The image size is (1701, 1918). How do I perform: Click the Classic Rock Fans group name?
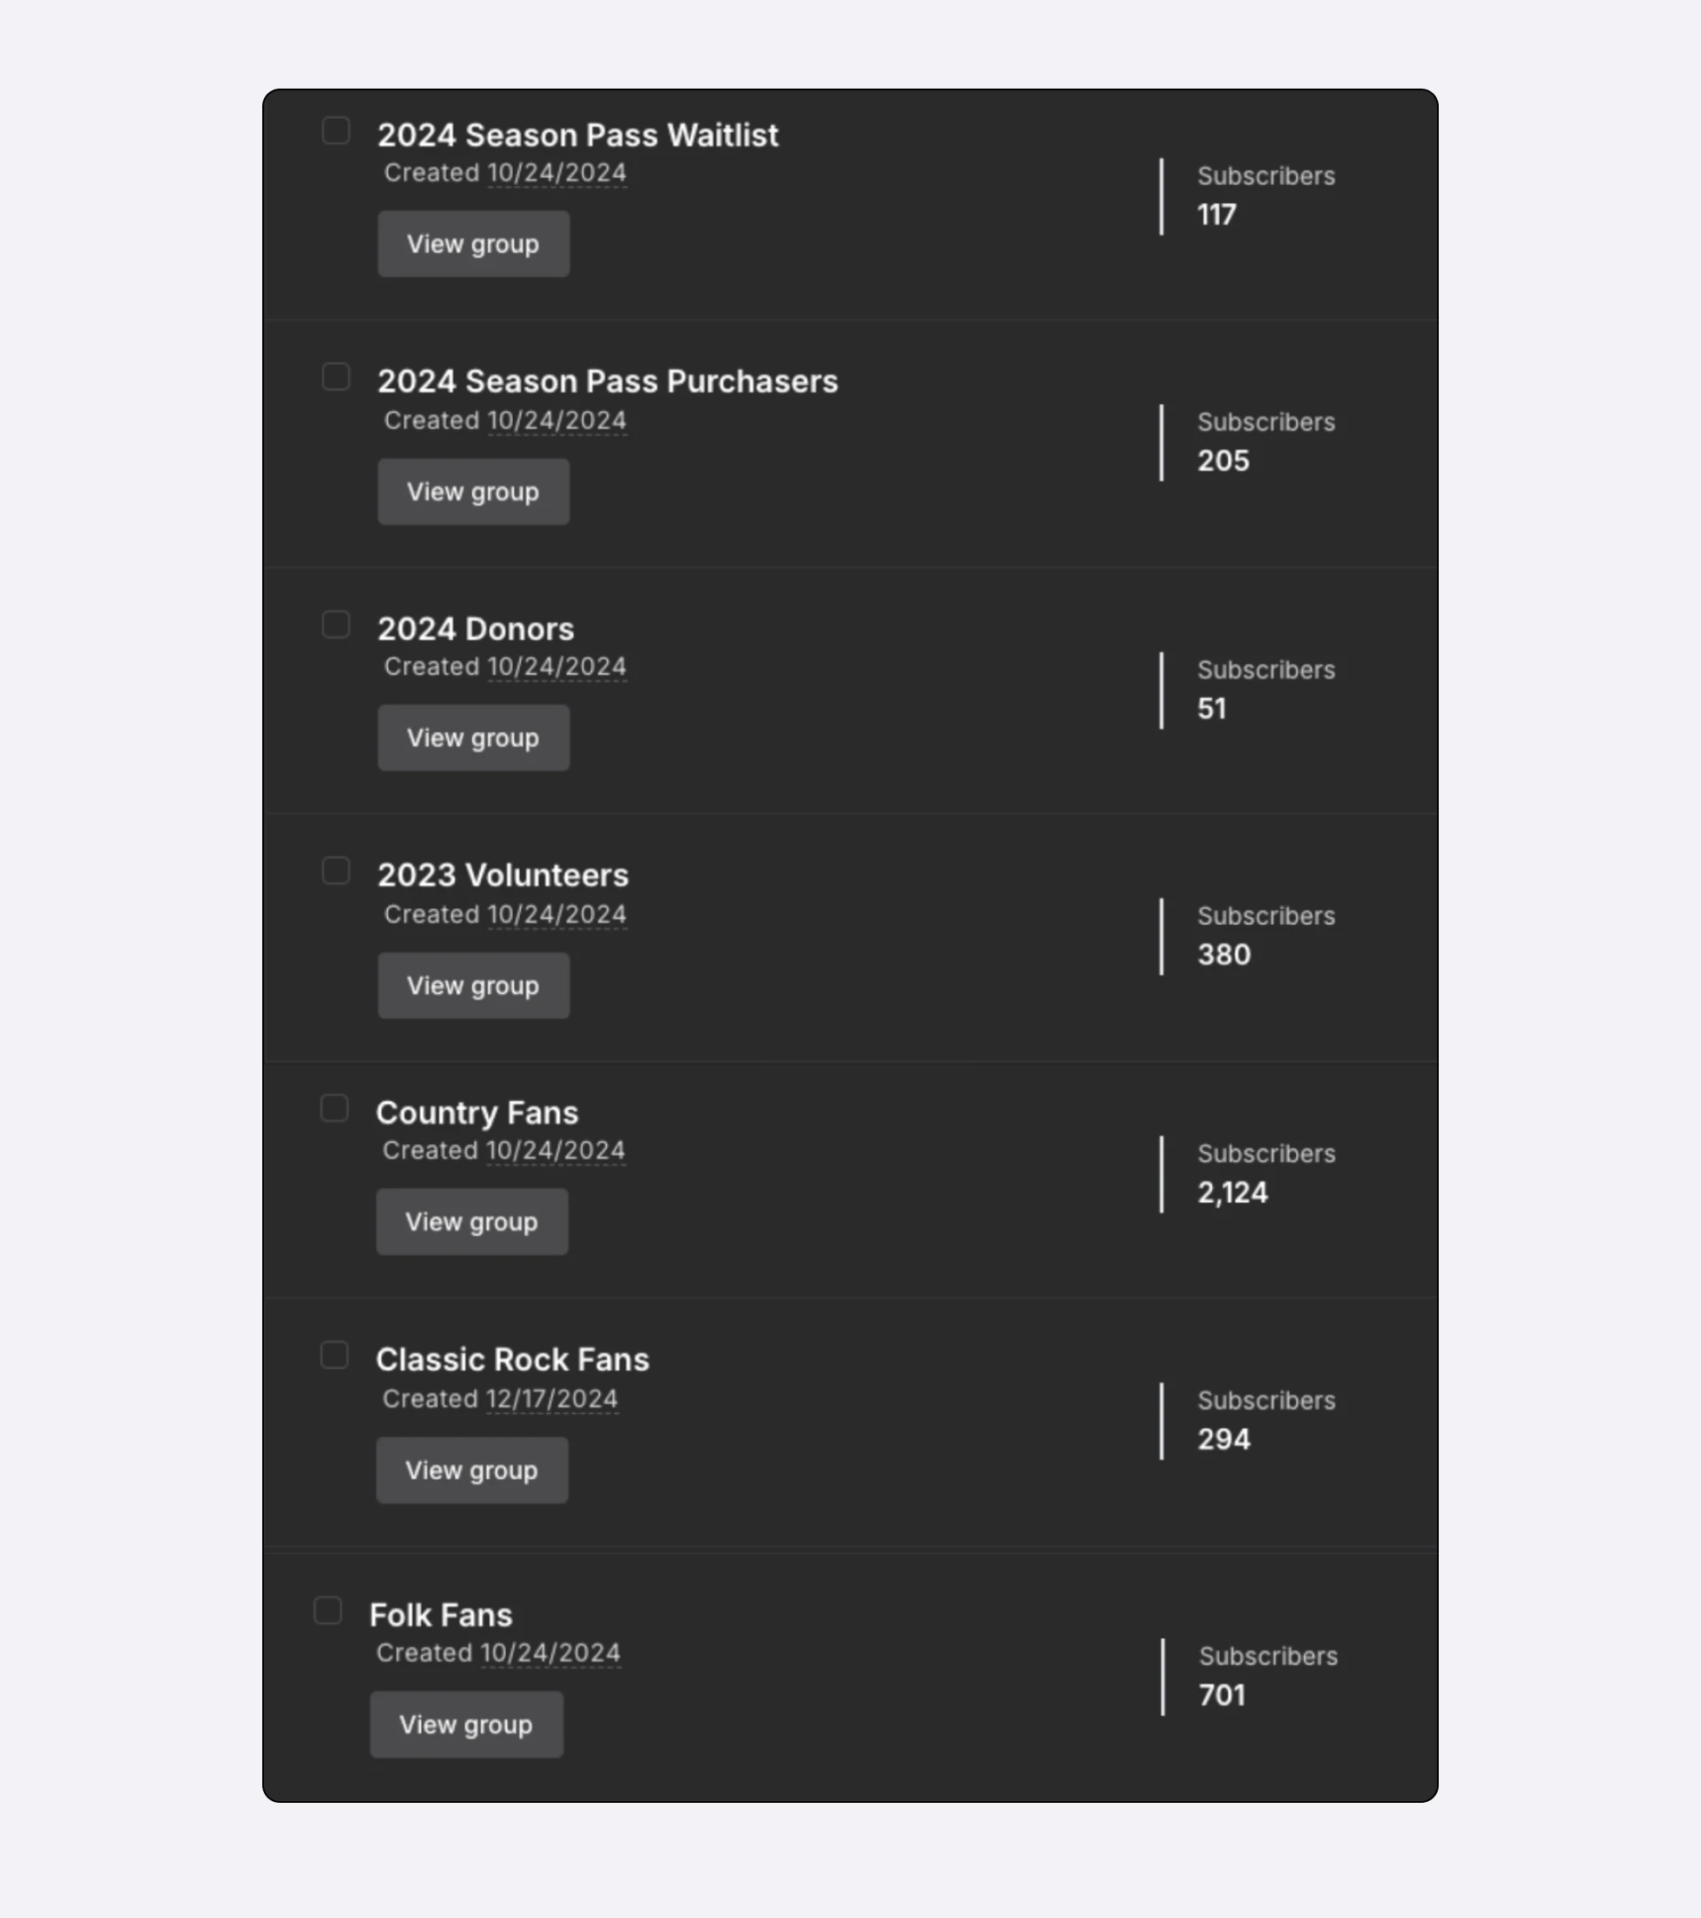[x=512, y=1360]
